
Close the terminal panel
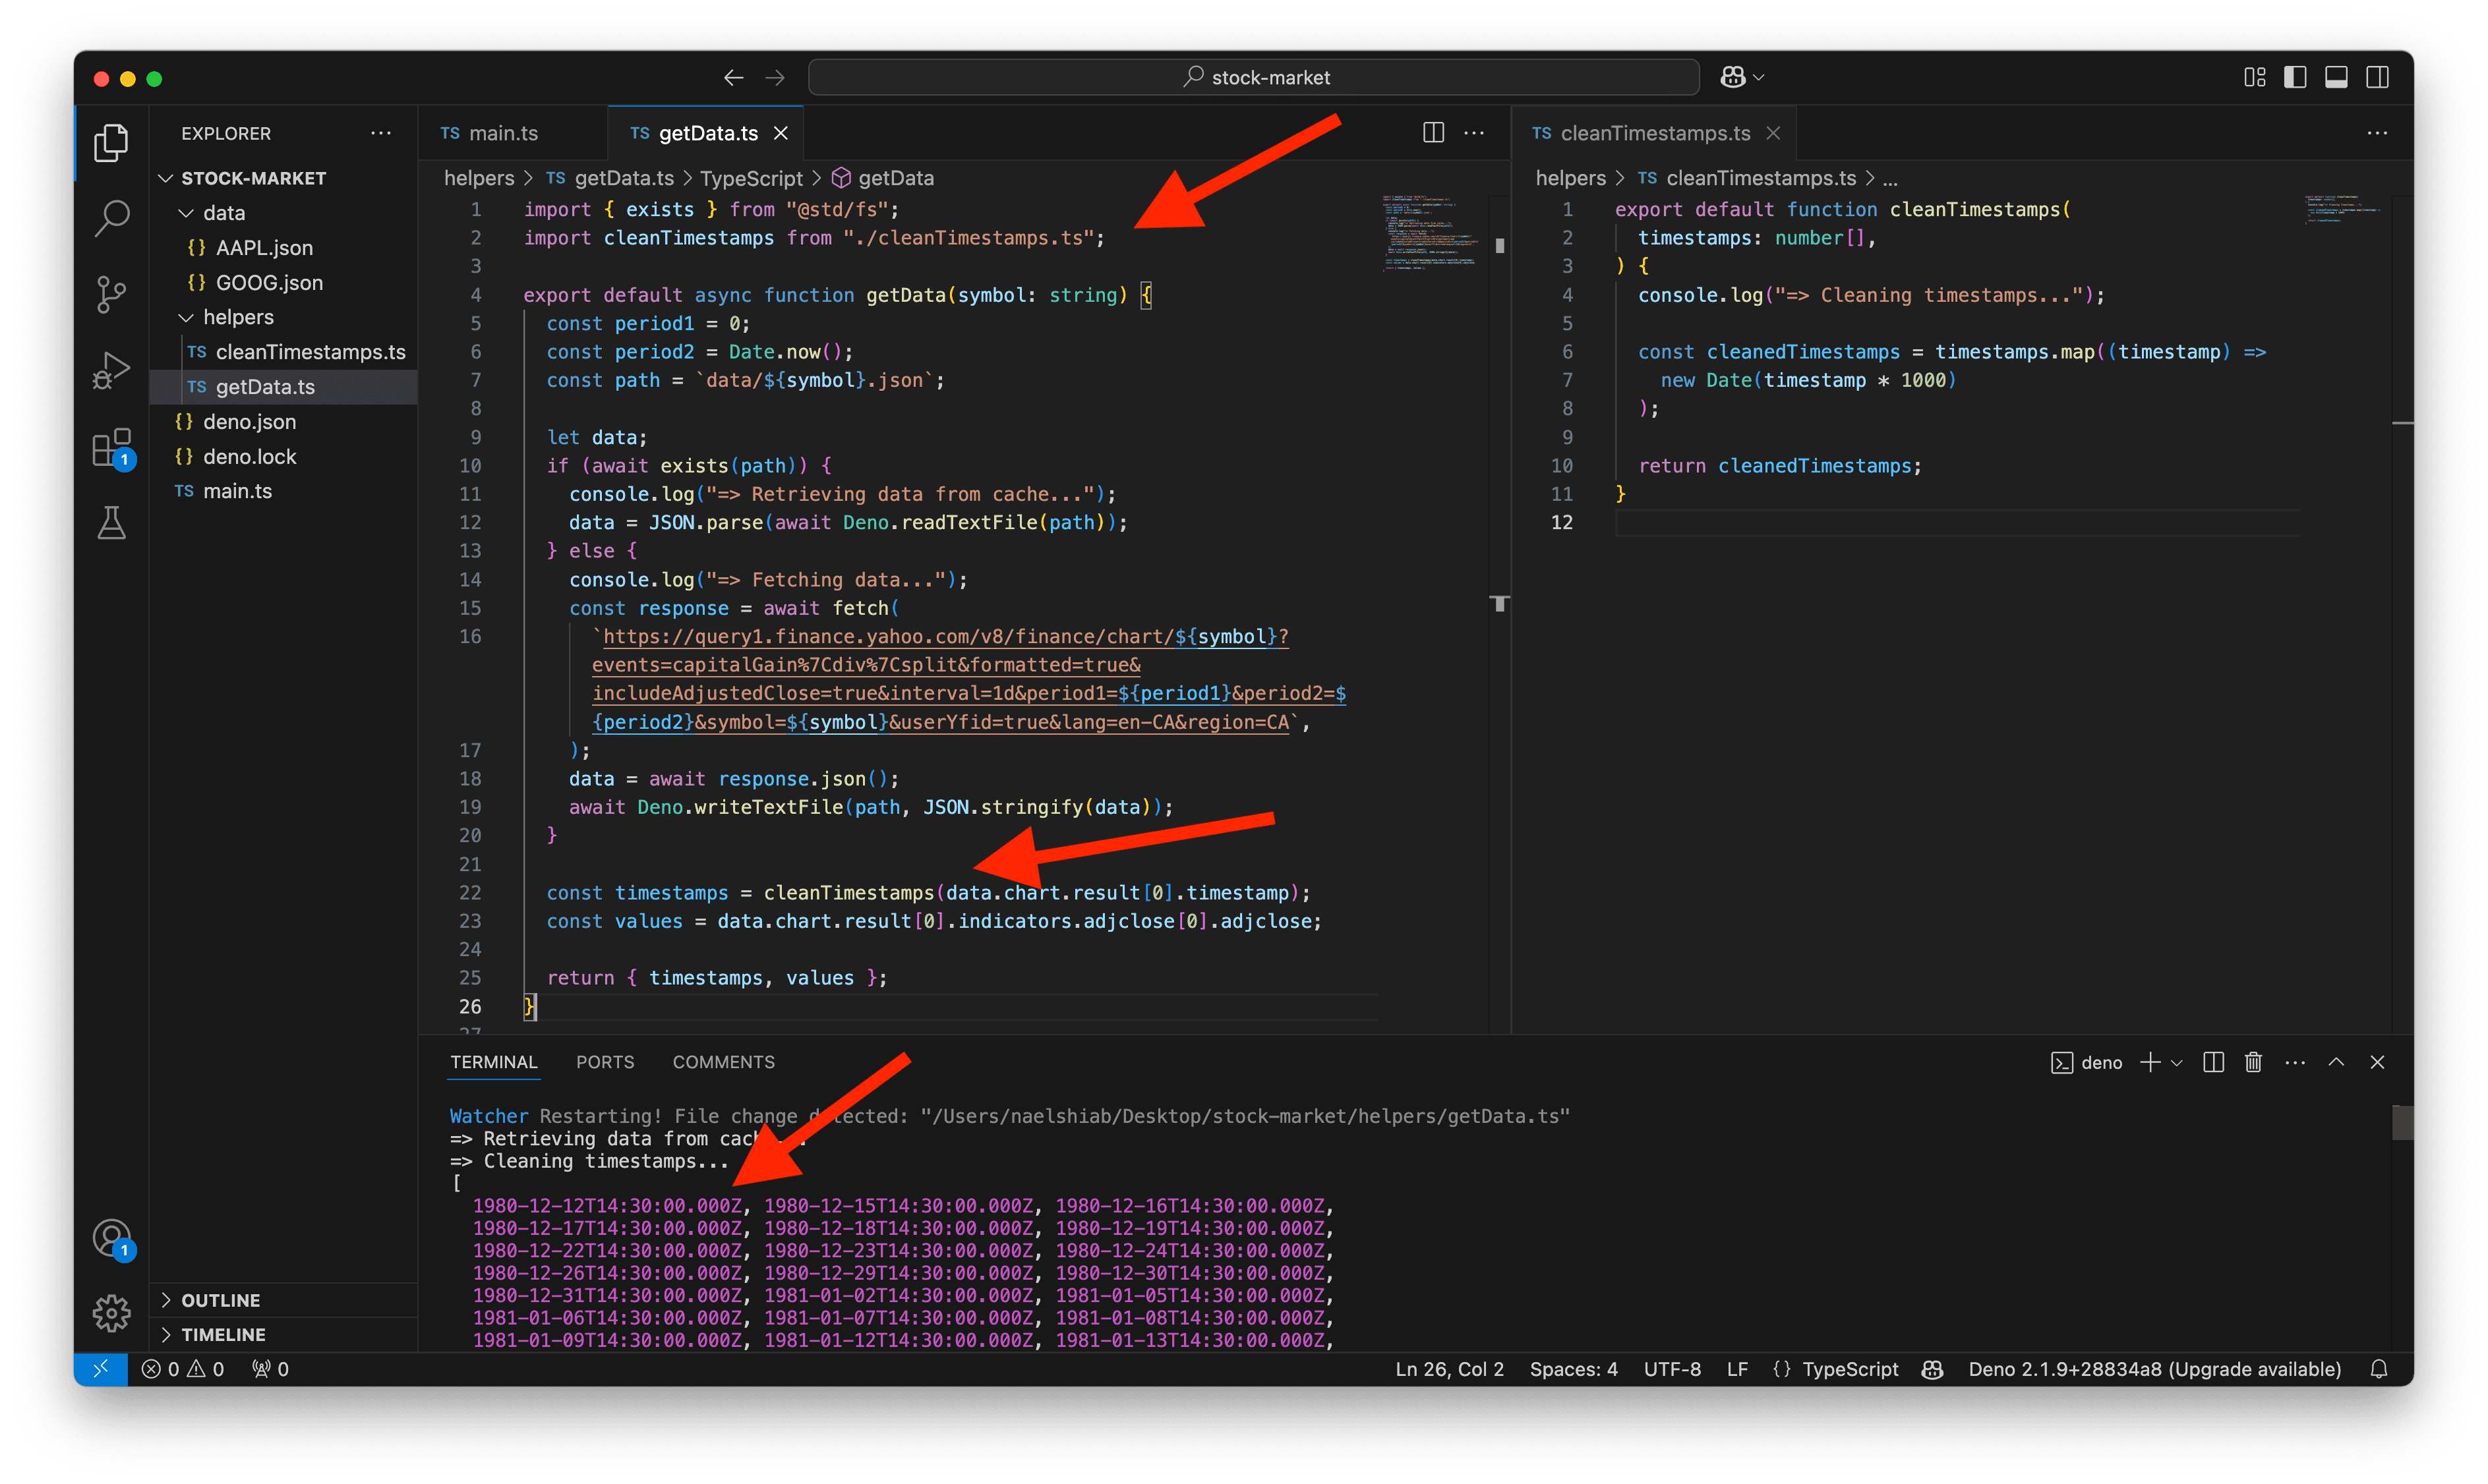[2377, 1062]
